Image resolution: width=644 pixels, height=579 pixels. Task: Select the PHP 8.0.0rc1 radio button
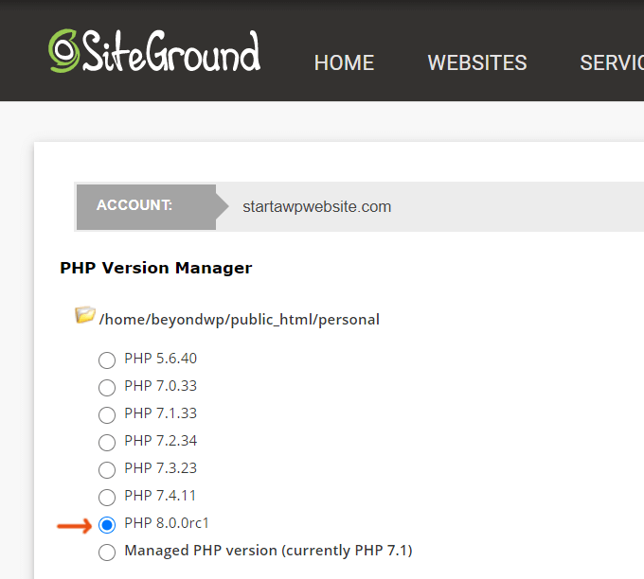(107, 525)
